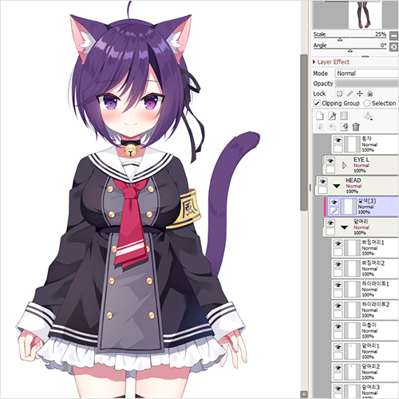Click the layer Opacity slider bar

(x=367, y=84)
